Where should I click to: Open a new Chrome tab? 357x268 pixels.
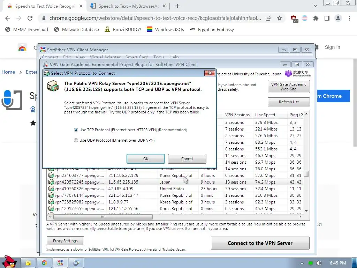coord(177,6)
